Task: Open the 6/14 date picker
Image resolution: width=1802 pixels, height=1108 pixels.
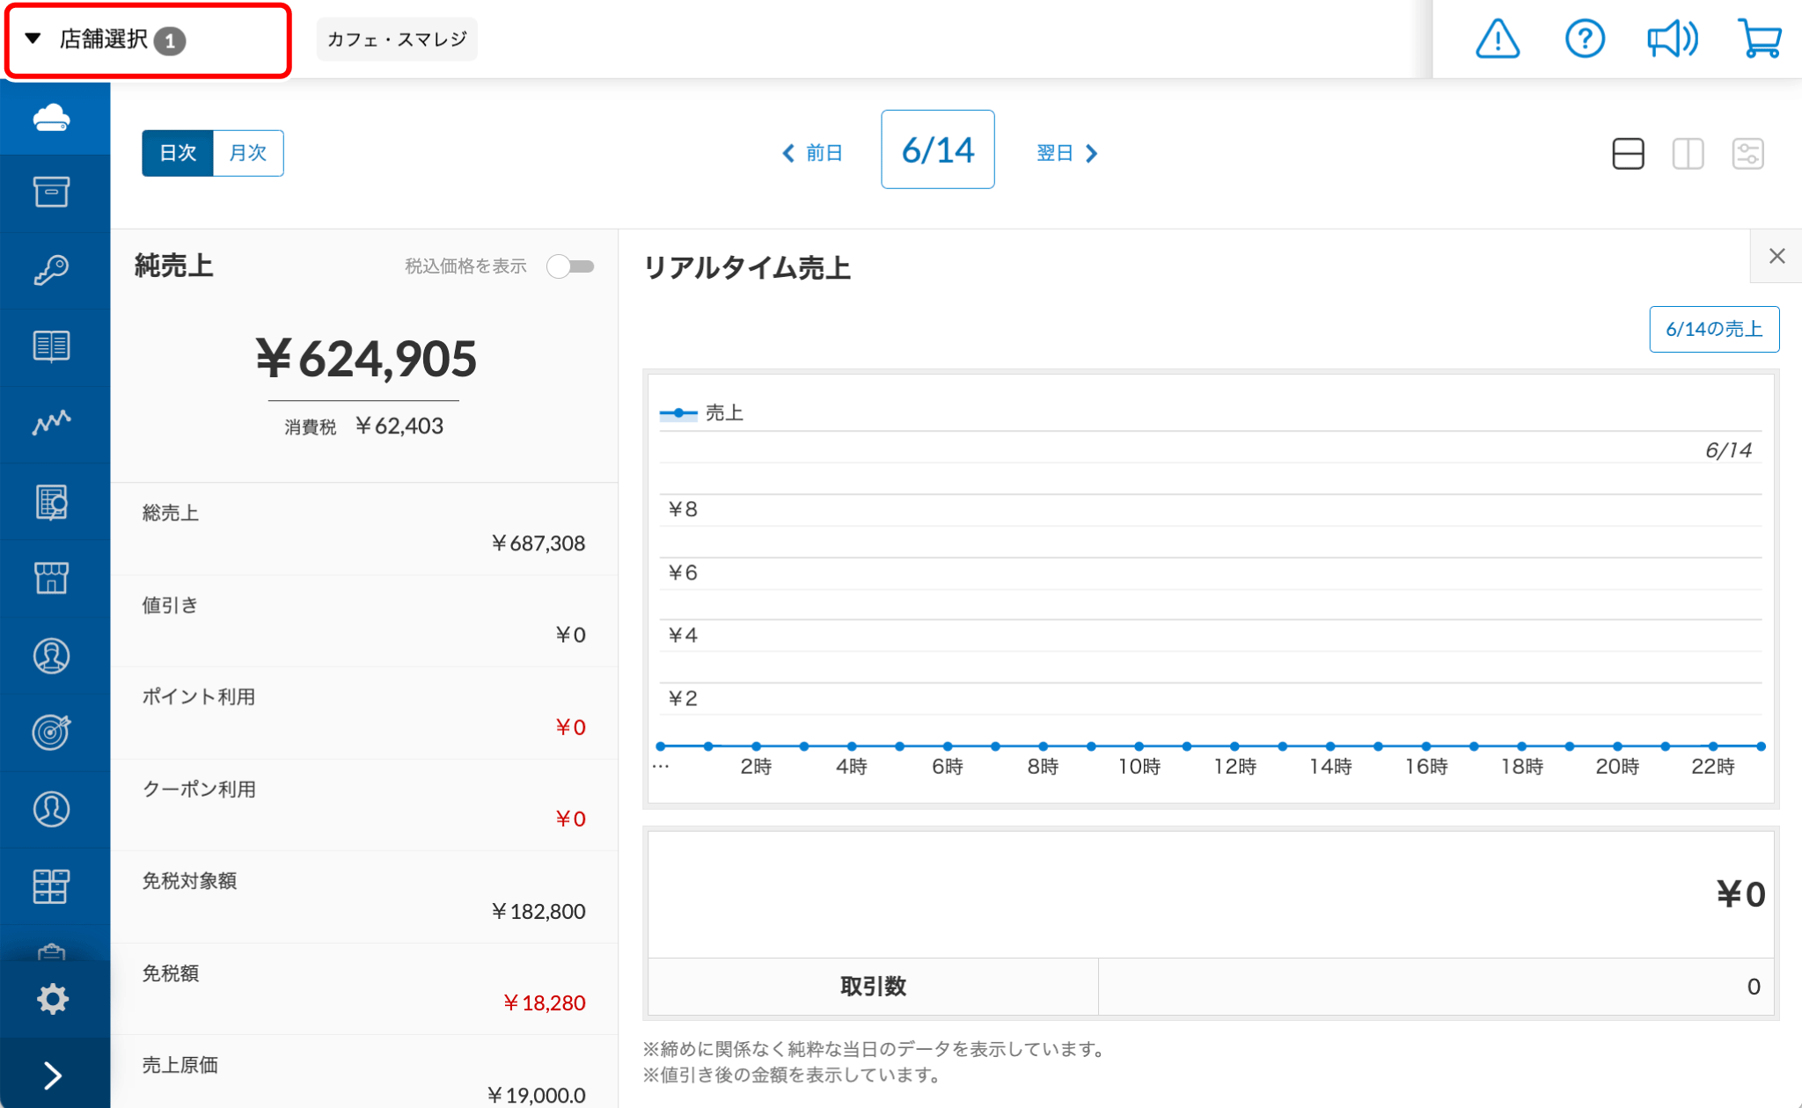Action: click(937, 149)
